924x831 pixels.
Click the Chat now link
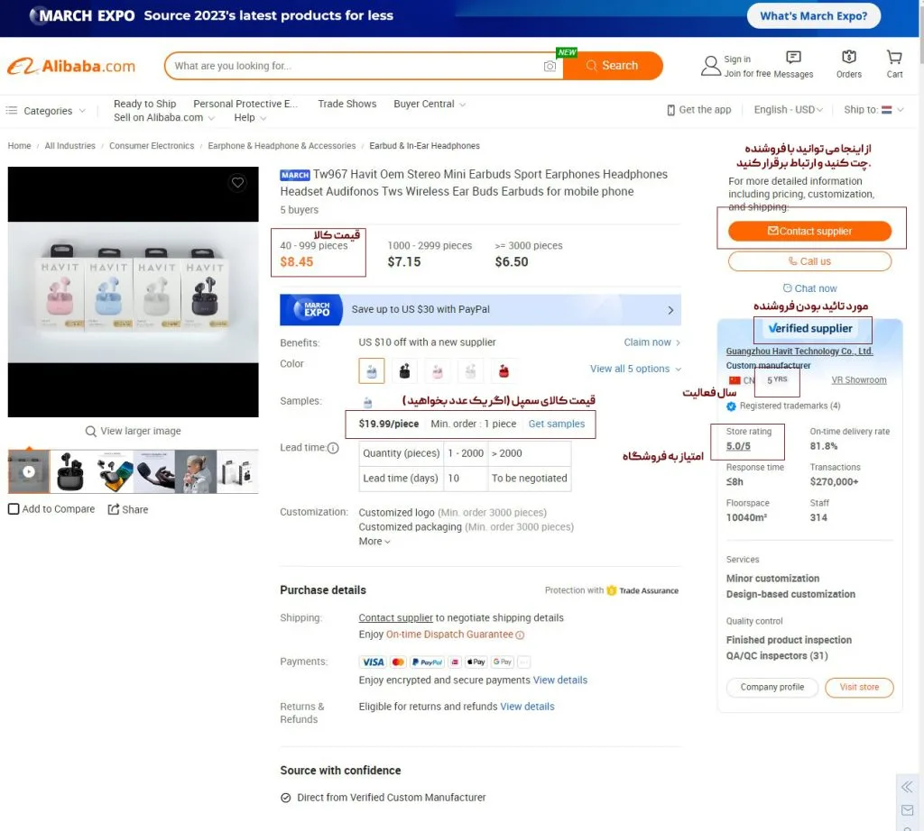pos(809,288)
